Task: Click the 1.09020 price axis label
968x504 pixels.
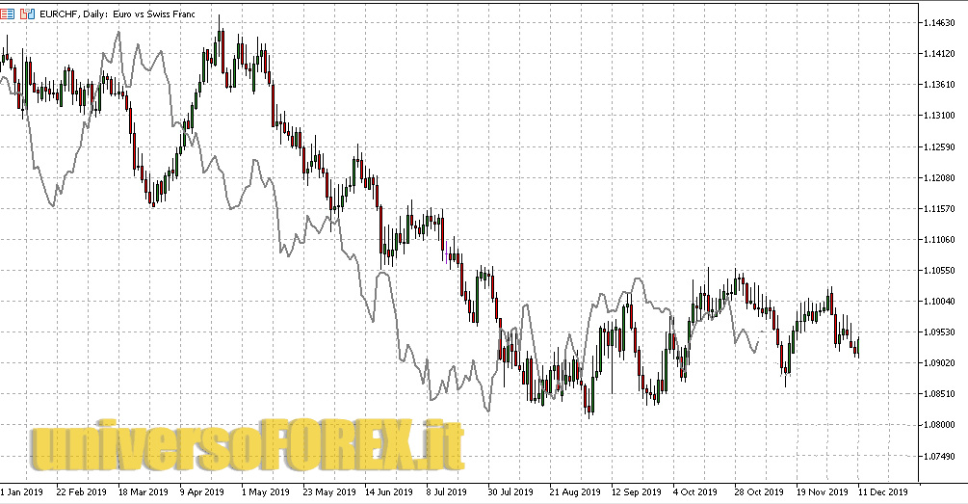Action: 937,363
